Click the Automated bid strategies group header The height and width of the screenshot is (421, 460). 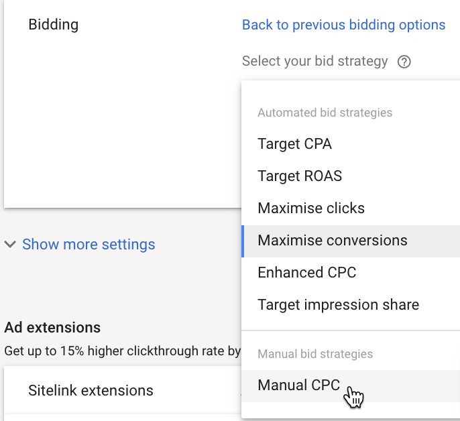pyautogui.click(x=325, y=113)
